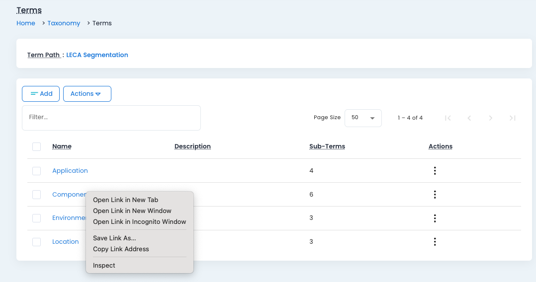
Task: Tick the select-all checkbox in the header
Action: (36, 146)
